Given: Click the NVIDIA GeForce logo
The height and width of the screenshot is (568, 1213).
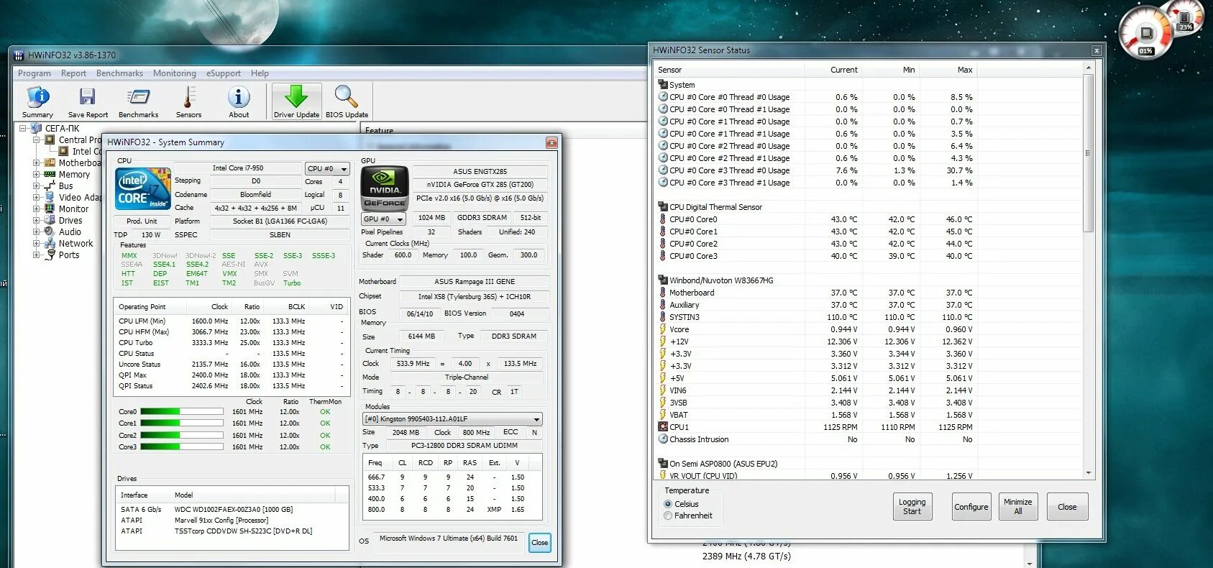Looking at the screenshot, I should (385, 188).
